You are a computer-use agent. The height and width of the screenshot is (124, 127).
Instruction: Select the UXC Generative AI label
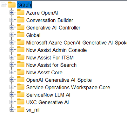[47, 103]
